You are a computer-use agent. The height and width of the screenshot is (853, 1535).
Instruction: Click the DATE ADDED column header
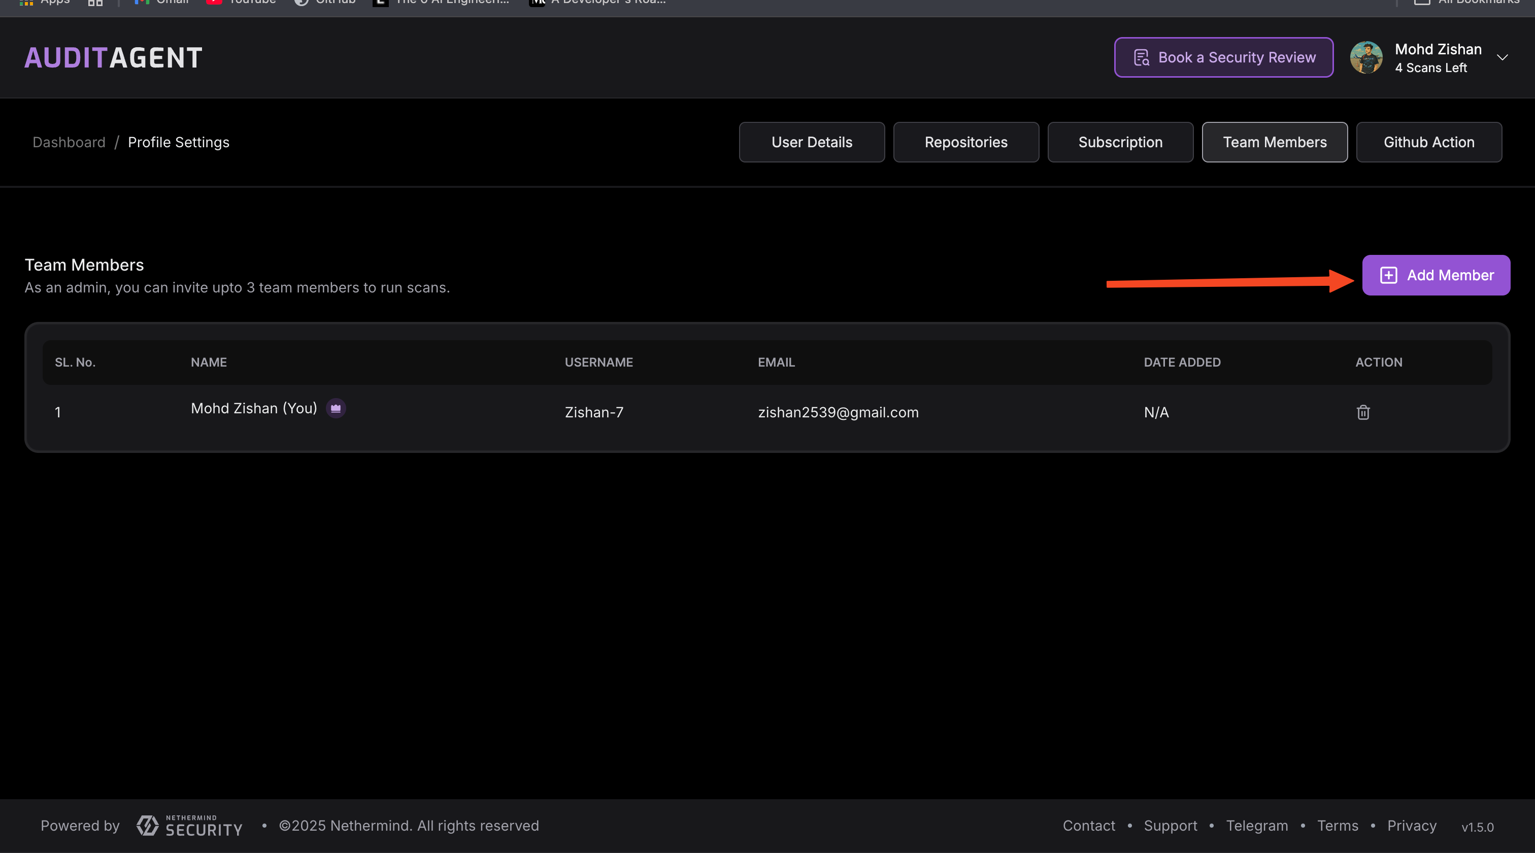(1182, 363)
